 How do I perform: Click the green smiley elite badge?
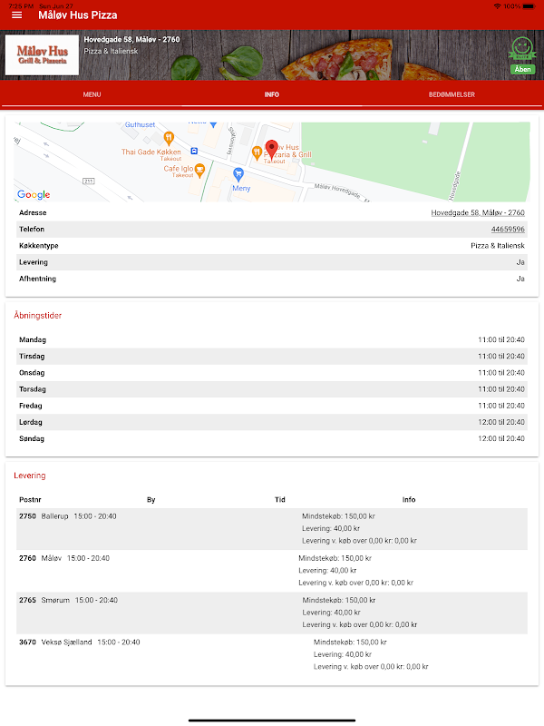pyautogui.click(x=522, y=49)
